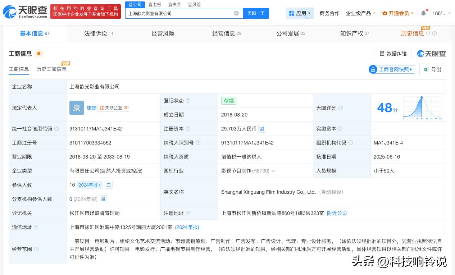Click the 康 avatar thumbnail

tap(77, 108)
